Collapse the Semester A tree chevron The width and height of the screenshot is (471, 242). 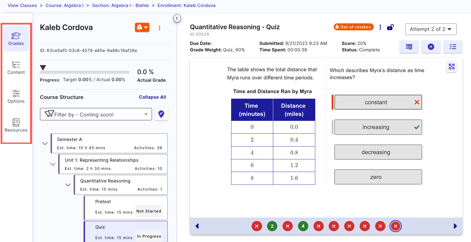pos(45,143)
